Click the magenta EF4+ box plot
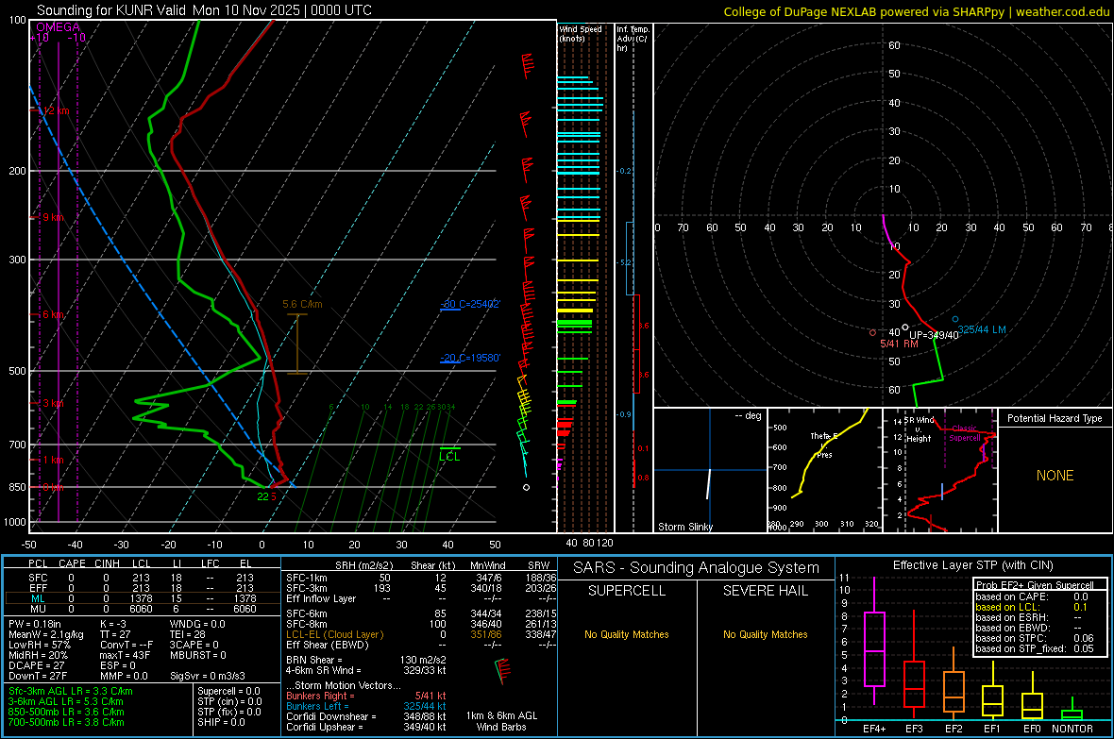 tap(874, 648)
